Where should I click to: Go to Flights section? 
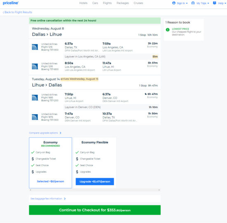[x=107, y=3]
